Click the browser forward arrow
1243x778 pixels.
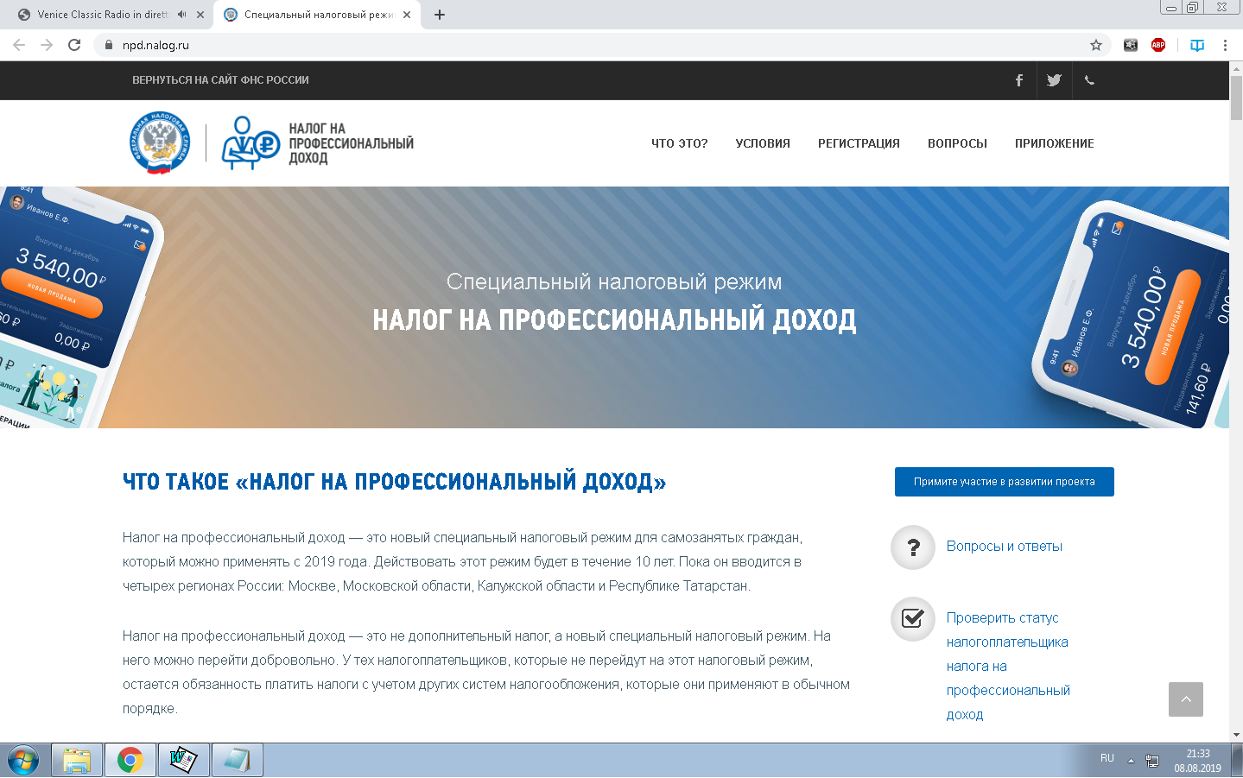tap(47, 45)
